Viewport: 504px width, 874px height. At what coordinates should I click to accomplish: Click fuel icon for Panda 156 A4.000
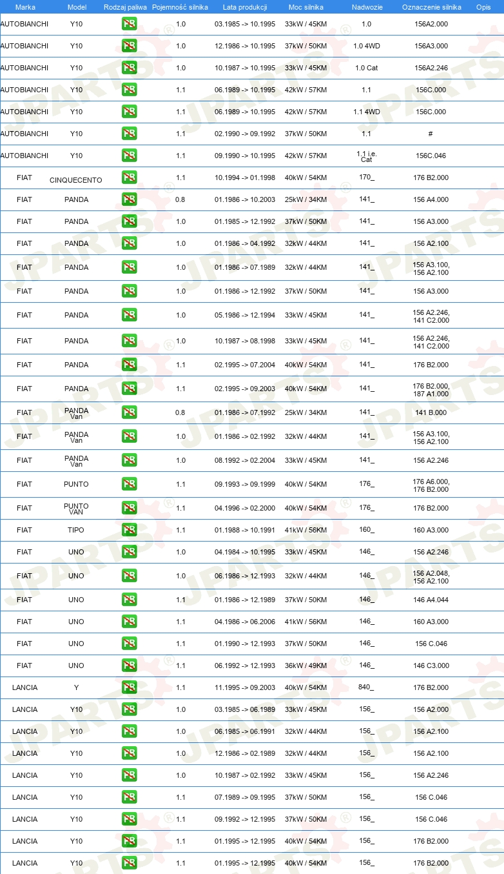tap(129, 200)
